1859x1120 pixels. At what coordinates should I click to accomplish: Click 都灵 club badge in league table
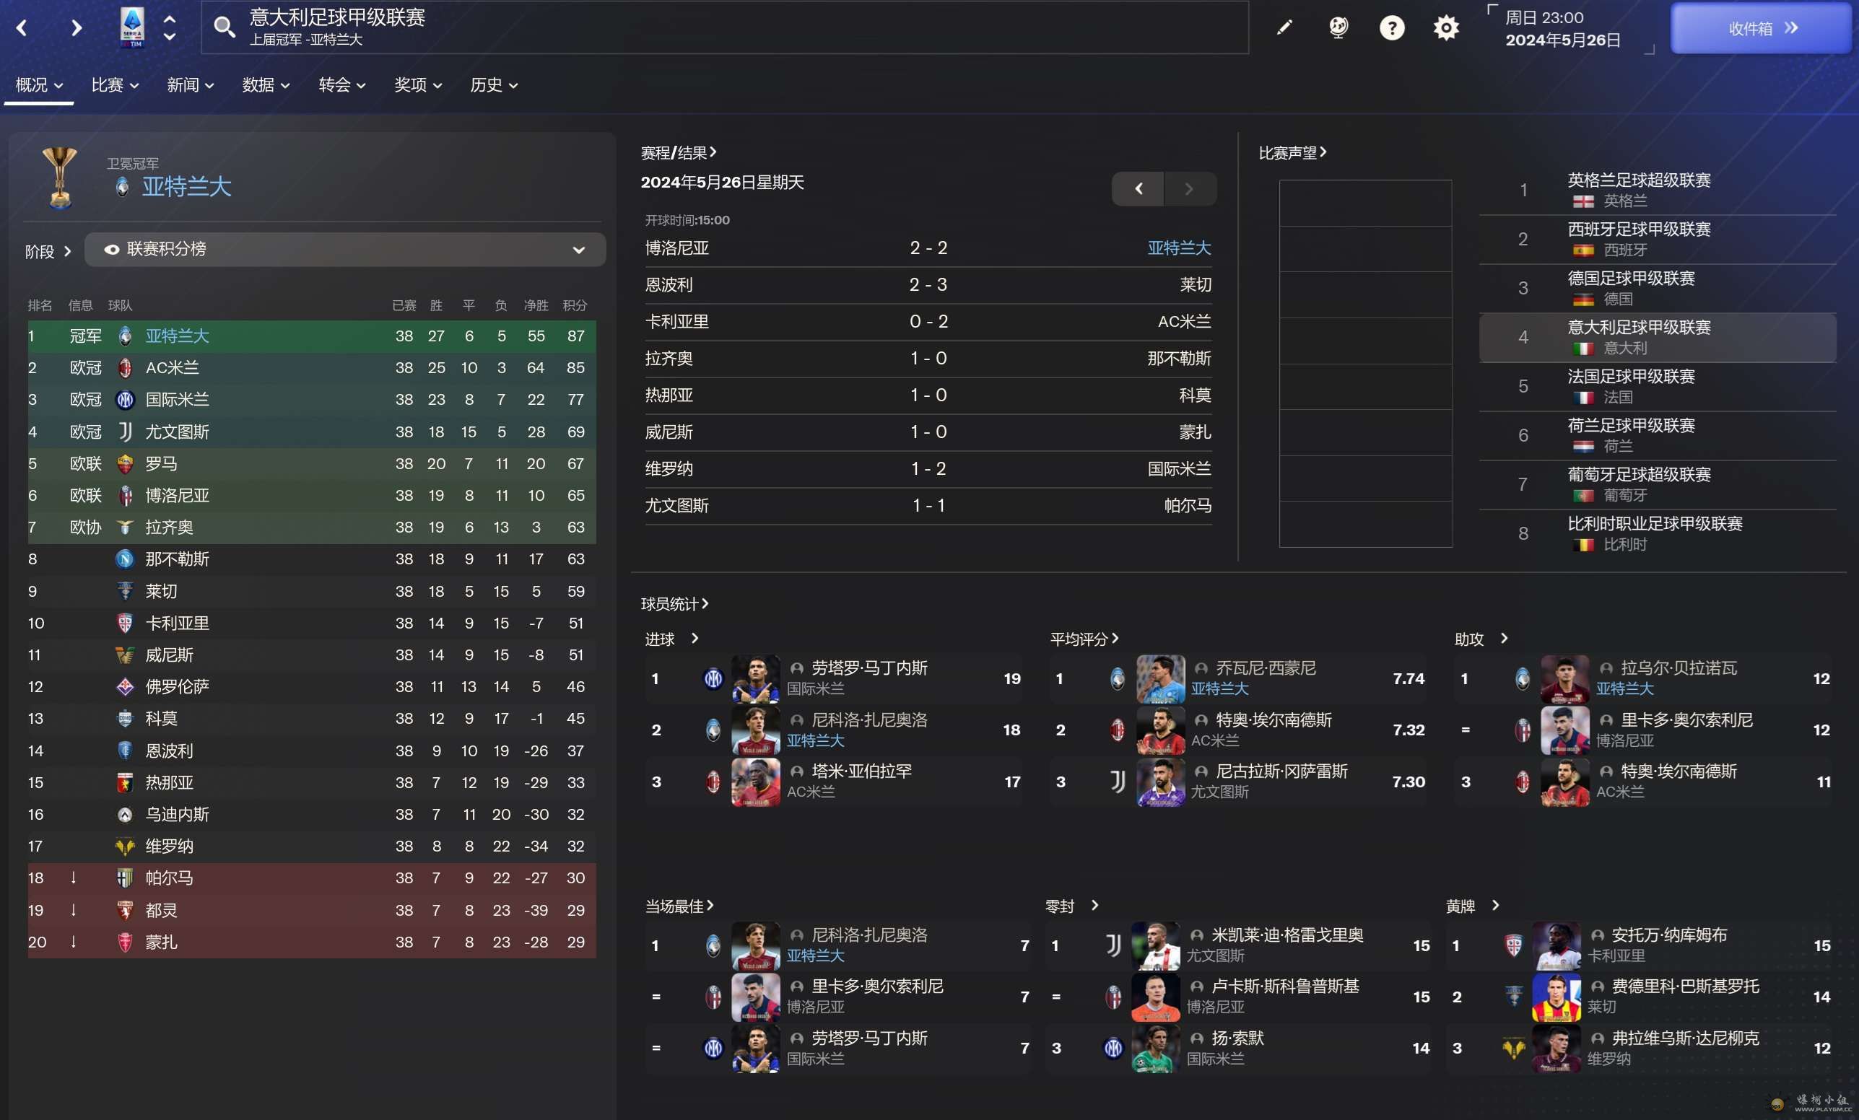[x=125, y=910]
